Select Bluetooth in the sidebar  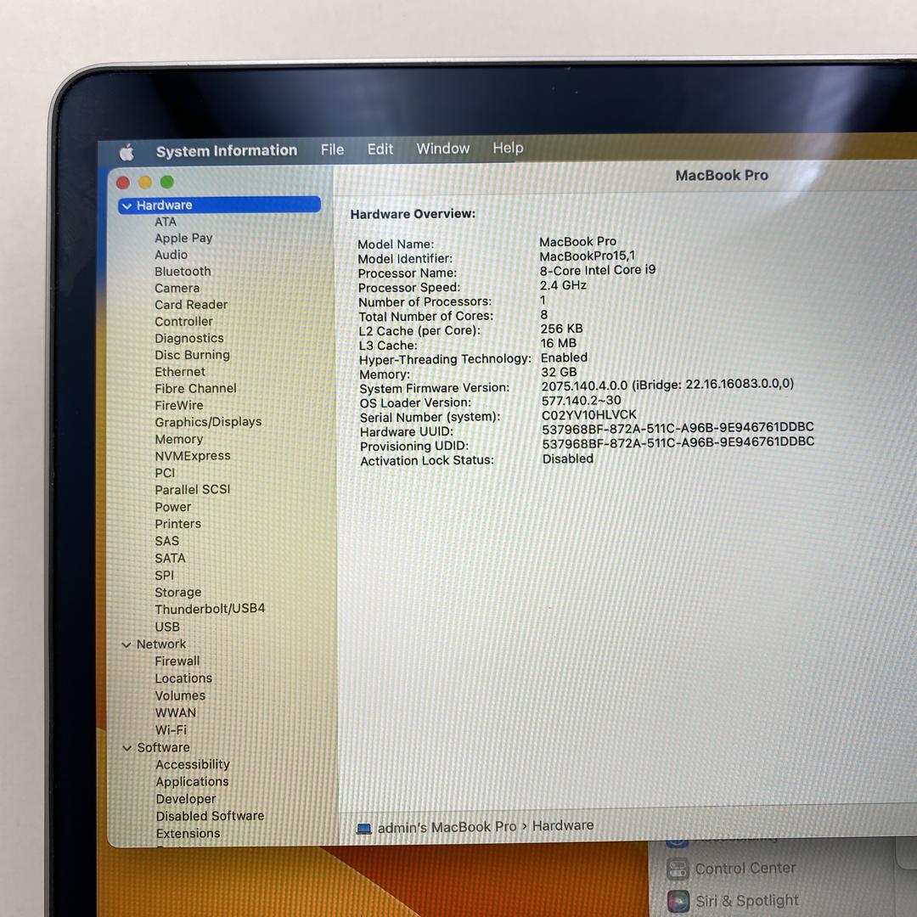tap(183, 272)
